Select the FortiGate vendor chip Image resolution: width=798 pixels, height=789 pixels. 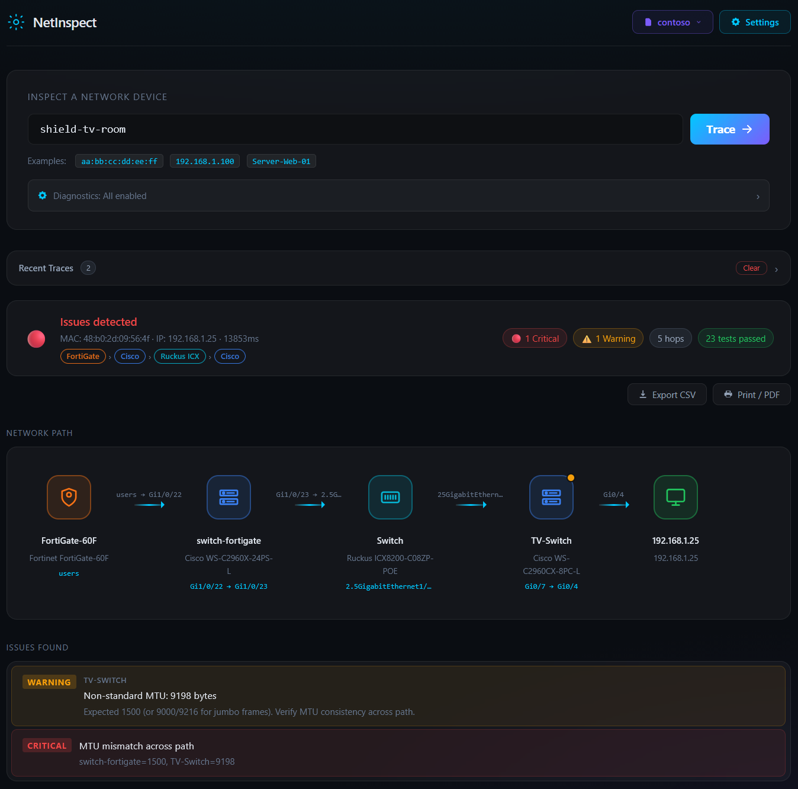[x=83, y=356]
